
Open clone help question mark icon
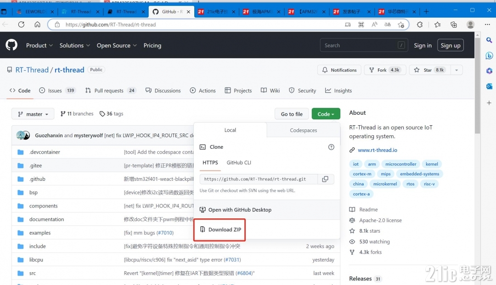click(x=331, y=147)
